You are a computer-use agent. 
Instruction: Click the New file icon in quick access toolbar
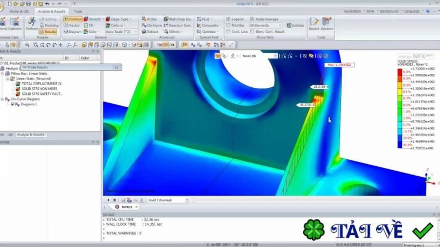10,4
